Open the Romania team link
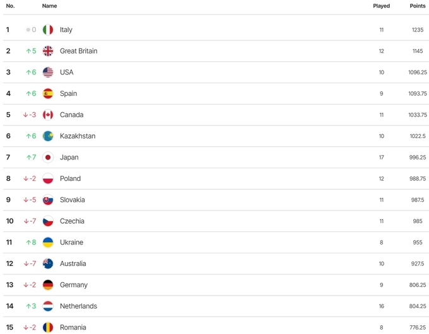Image resolution: width=429 pixels, height=334 pixels. [x=73, y=327]
